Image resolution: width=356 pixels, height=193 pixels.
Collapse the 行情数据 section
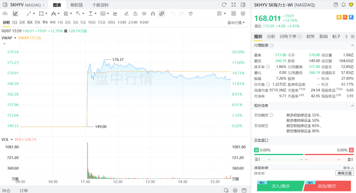[352, 45]
